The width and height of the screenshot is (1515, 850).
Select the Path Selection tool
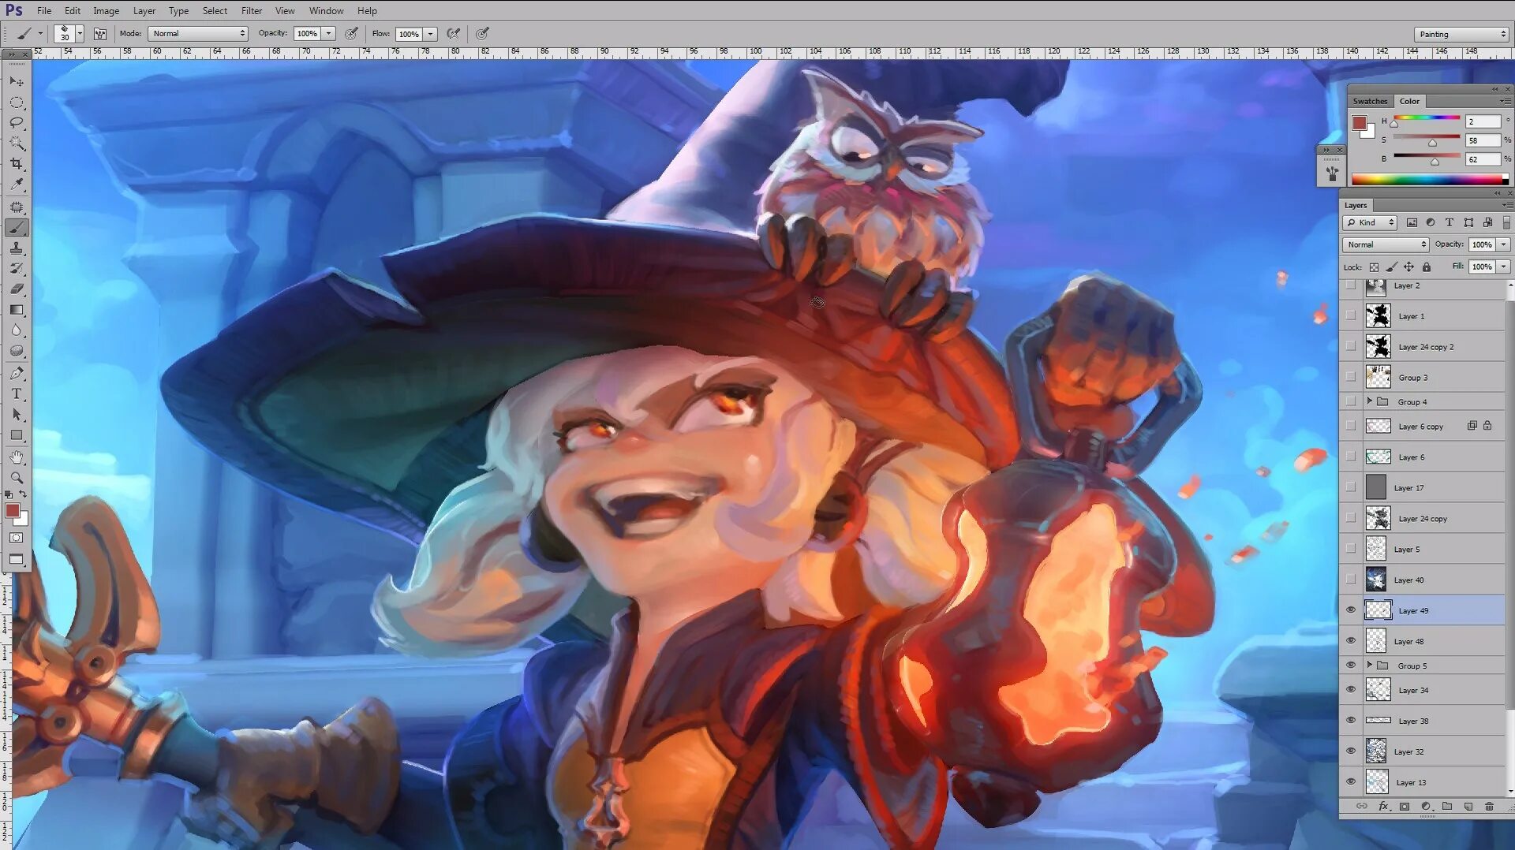(16, 415)
